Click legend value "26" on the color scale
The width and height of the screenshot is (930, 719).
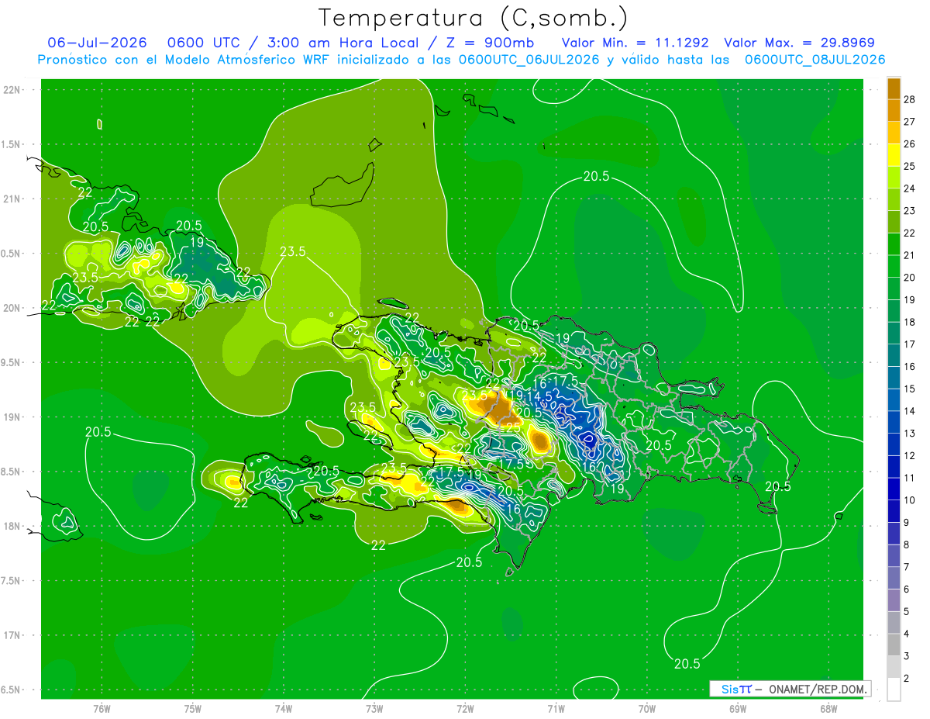coord(910,143)
